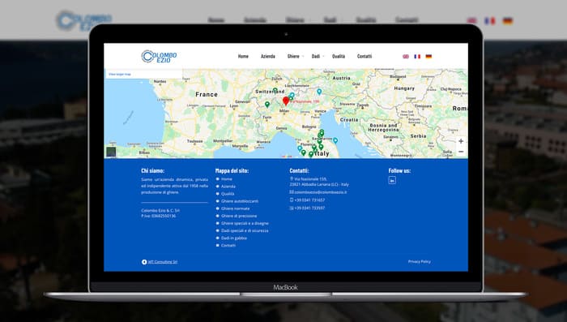Viewport: 567px width, 322px height.
Task: Click fax number +39 0341 733597
Action: (309, 208)
